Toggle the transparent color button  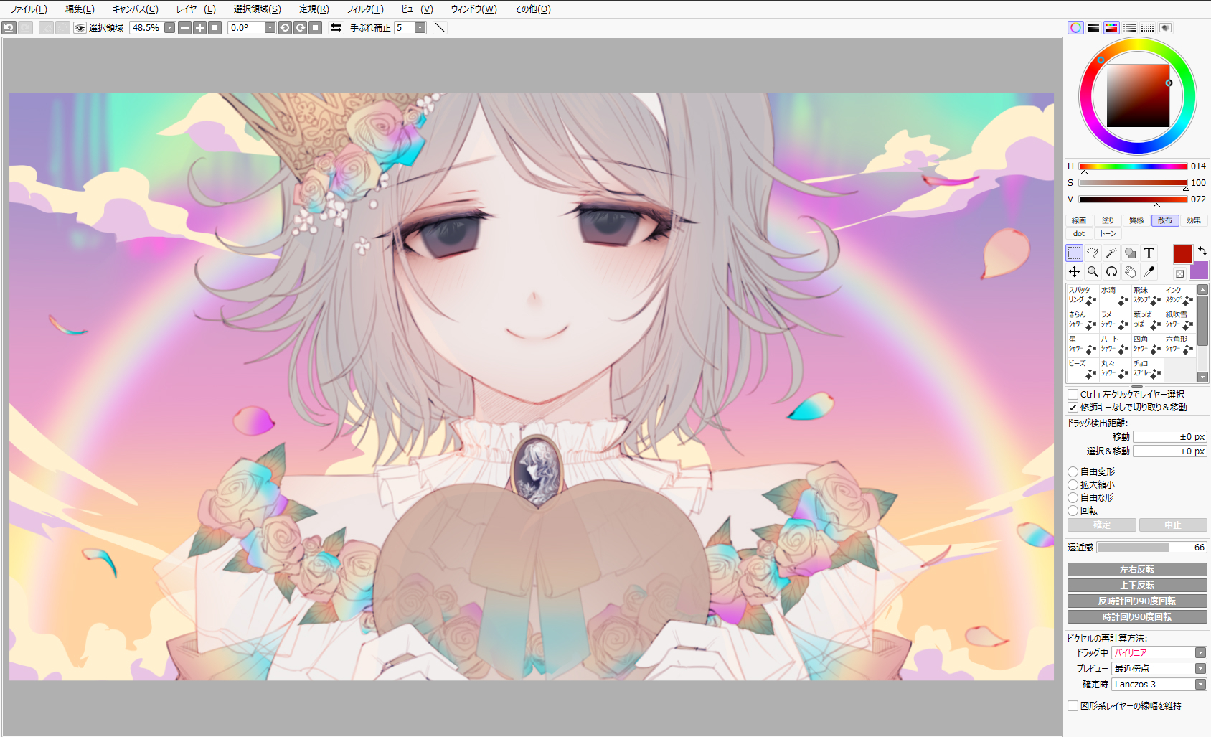[x=1179, y=273]
